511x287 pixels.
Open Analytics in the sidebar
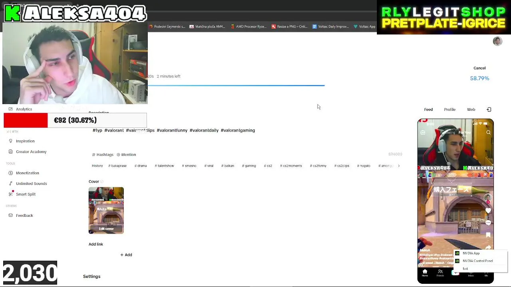[24, 109]
